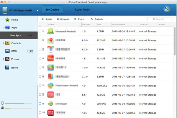Select User Apps in the sidebar
The image size is (177, 118).
point(17,35)
